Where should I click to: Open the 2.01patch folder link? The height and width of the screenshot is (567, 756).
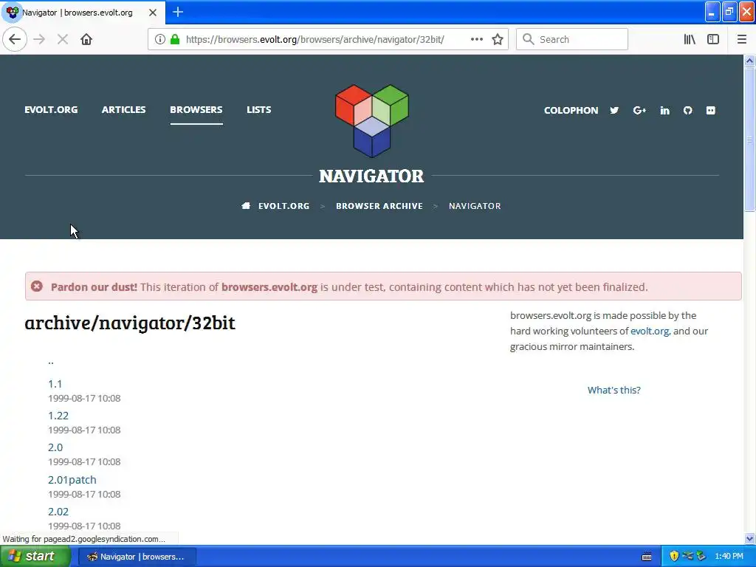(72, 480)
